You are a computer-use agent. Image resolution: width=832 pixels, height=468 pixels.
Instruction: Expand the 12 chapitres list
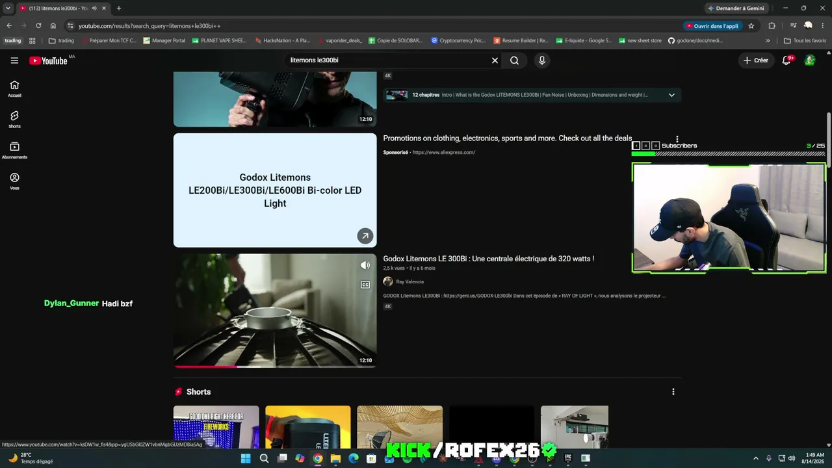671,95
